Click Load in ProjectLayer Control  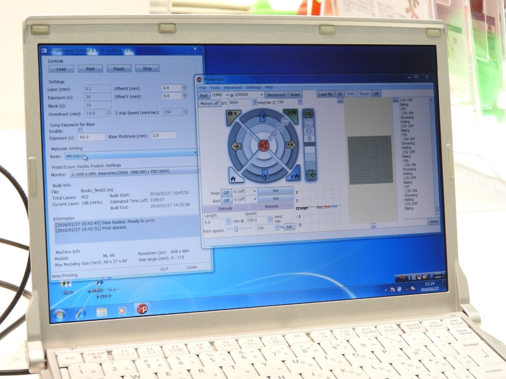pos(61,69)
